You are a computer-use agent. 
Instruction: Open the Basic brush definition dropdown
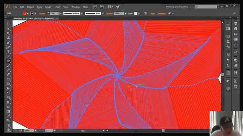coord(103,14)
